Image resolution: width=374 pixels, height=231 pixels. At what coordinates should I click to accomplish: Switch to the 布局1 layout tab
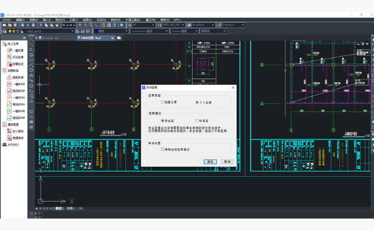pyautogui.click(x=70, y=209)
